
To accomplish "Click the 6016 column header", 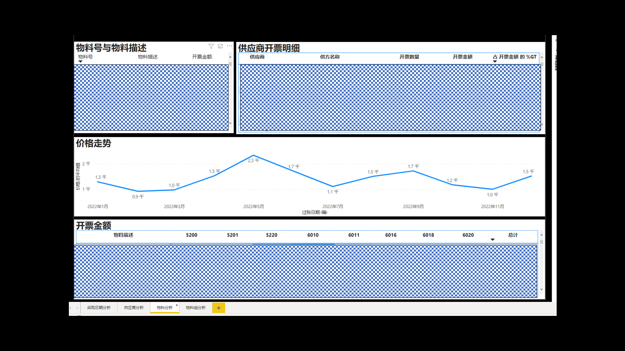I will coord(391,235).
